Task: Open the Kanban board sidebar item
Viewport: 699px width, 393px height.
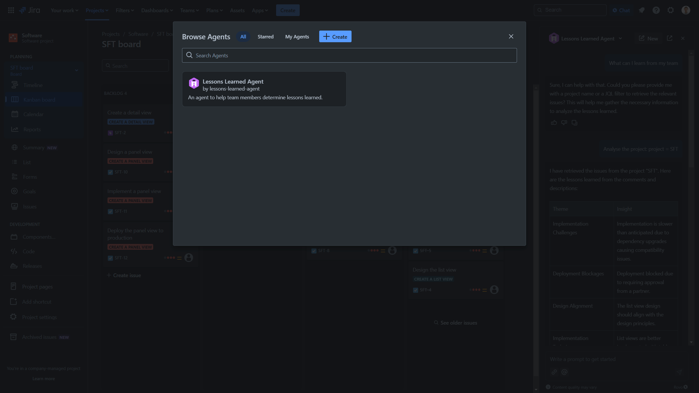Action: click(x=39, y=100)
